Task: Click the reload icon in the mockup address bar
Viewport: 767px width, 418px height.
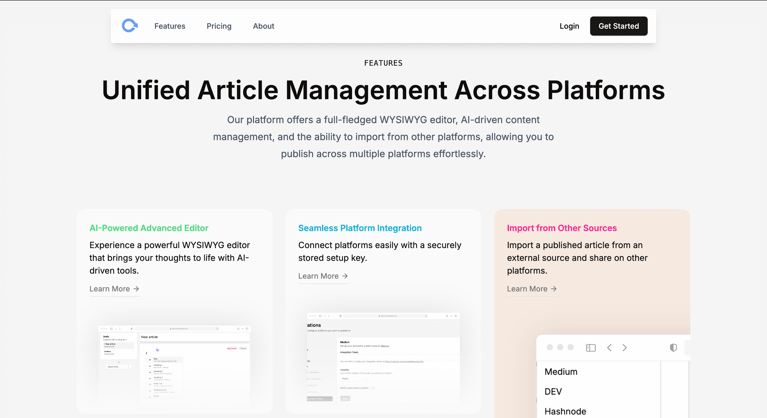Action: 218,329
